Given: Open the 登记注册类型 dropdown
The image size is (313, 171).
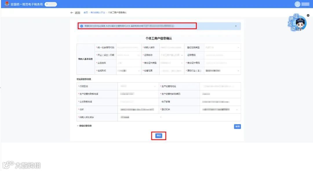Looking at the screenshot, I should (x=222, y=48).
